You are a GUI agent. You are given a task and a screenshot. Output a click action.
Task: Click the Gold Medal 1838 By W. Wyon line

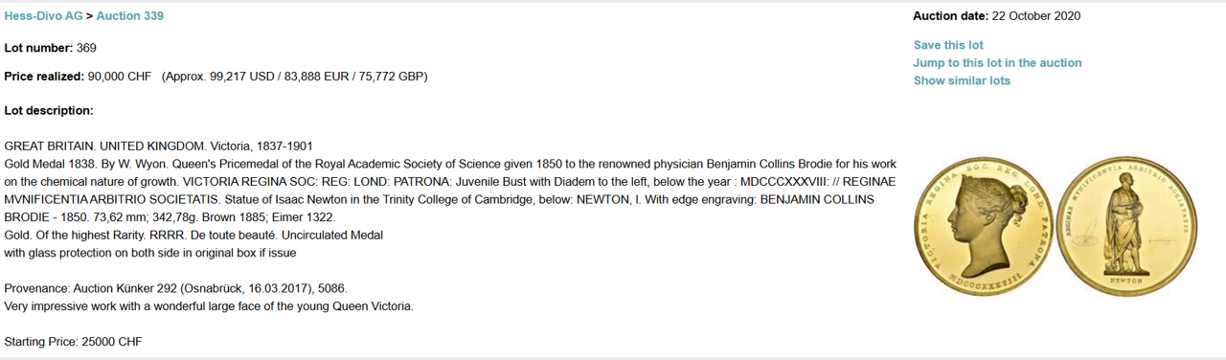[449, 164]
